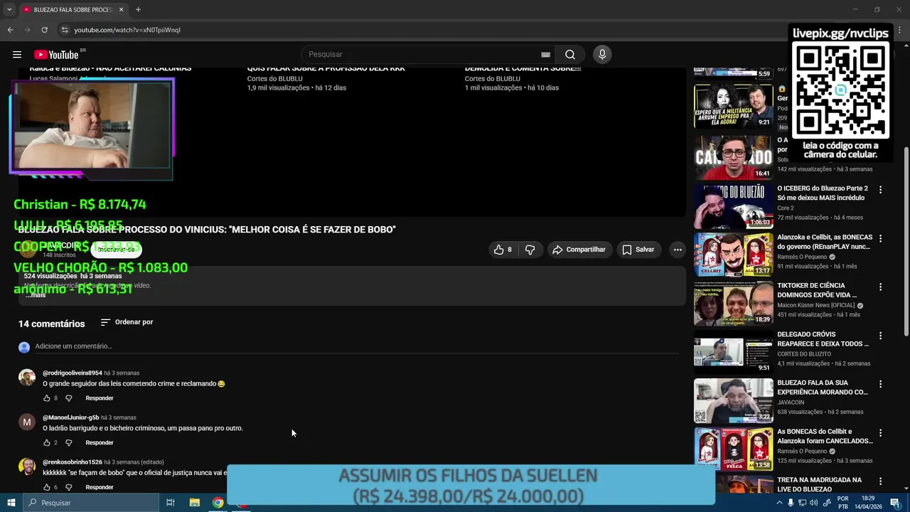Play the 3:22 BLUEZAO FALA thumbnail
Viewport: 910px width, 512px height.
(733, 400)
